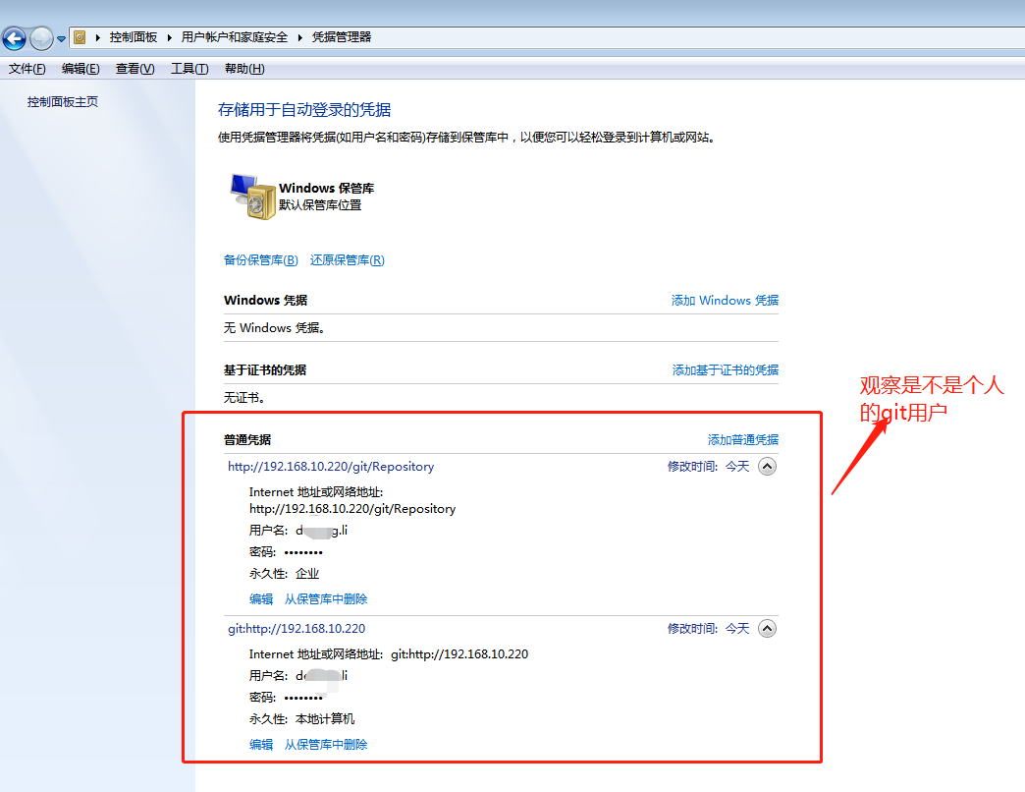The height and width of the screenshot is (792, 1025).
Task: Expand arrow before 用户帐户和家庭安全 breadcrumb
Action: click(169, 37)
